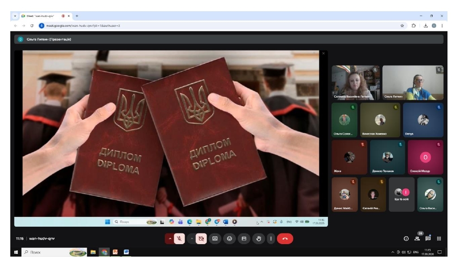Close the Meet browser tab
This screenshot has height=266, width=456.
point(69,16)
